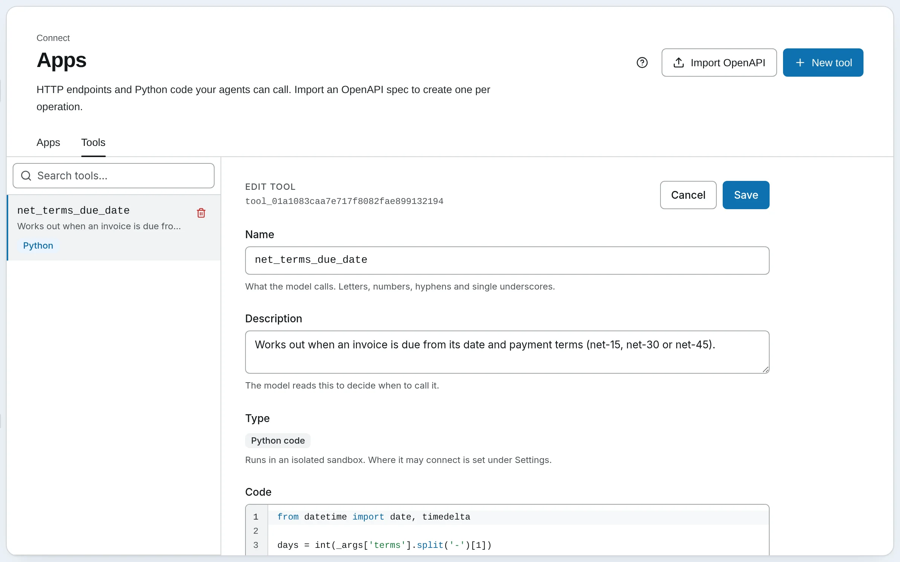Click the sandbox note under Type
Viewport: 900px width, 562px height.
point(398,460)
